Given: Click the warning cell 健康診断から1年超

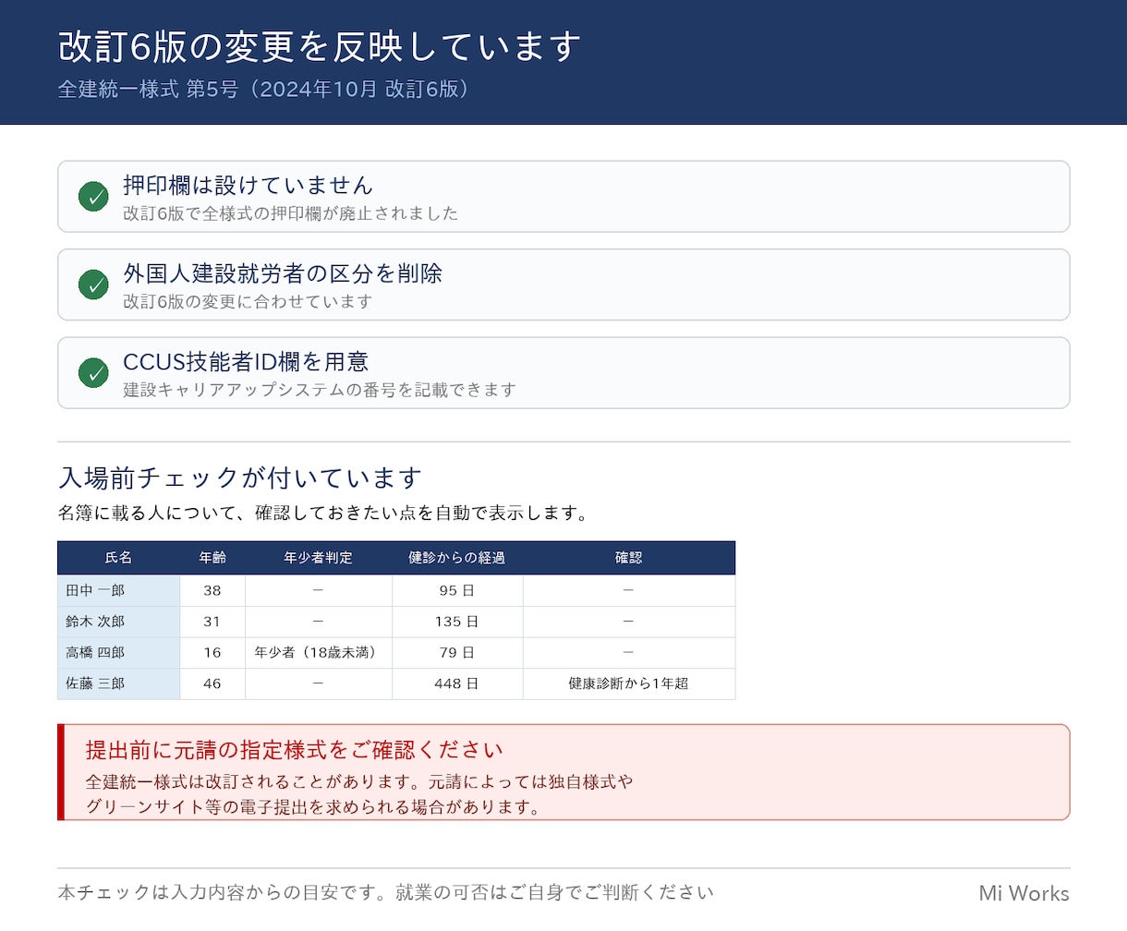Looking at the screenshot, I should click(x=629, y=684).
